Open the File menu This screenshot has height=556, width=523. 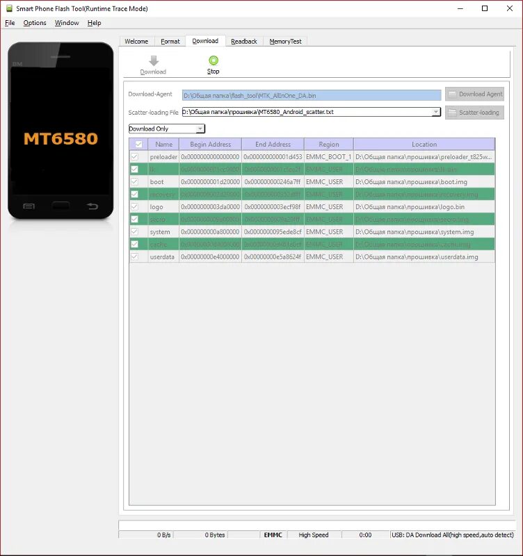(x=10, y=23)
